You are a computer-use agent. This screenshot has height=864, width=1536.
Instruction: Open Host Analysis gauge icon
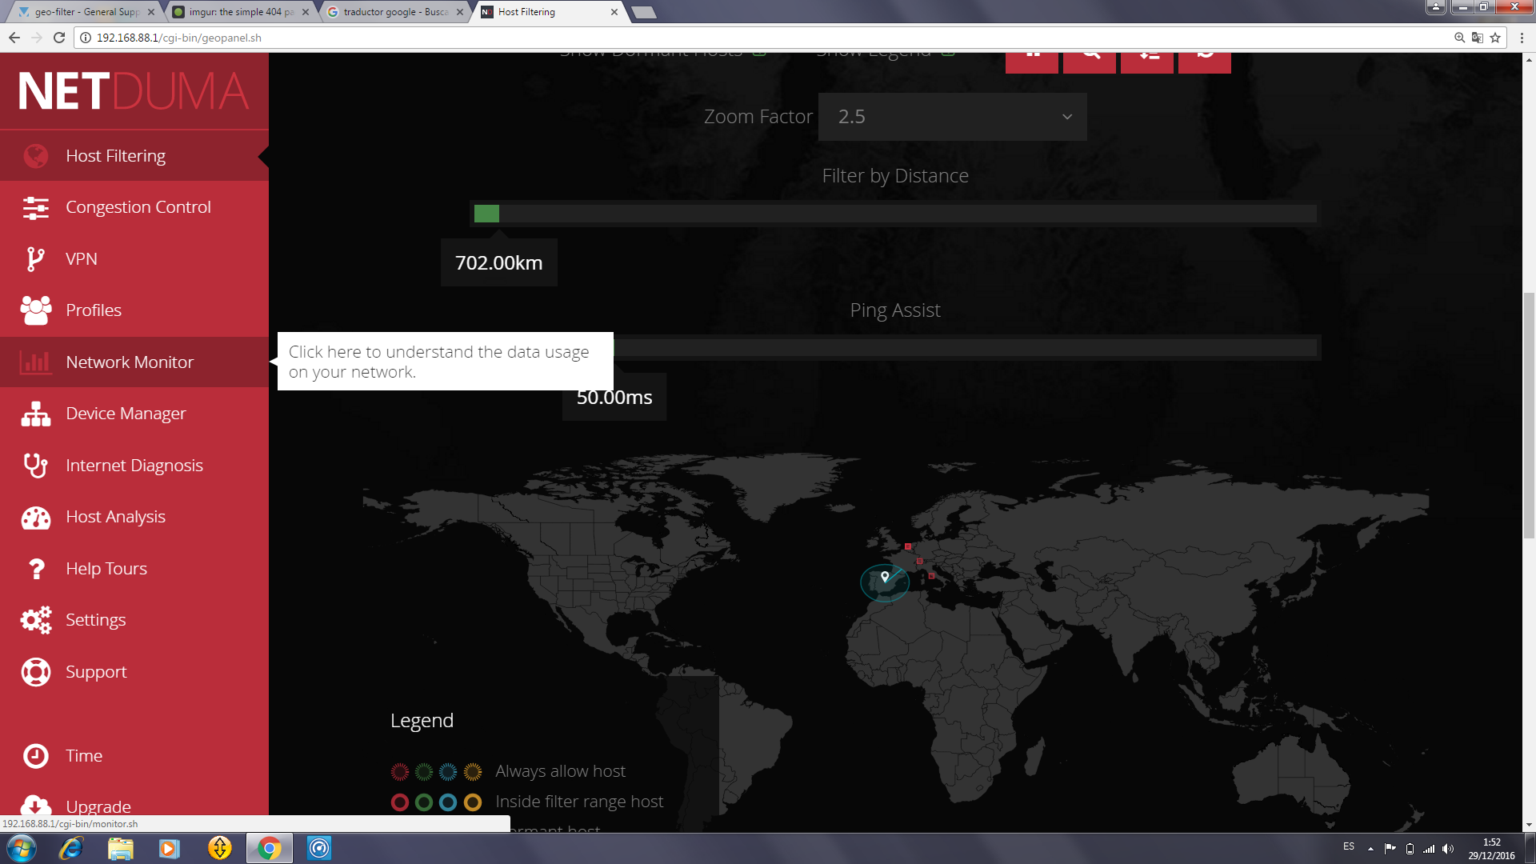pyautogui.click(x=35, y=518)
